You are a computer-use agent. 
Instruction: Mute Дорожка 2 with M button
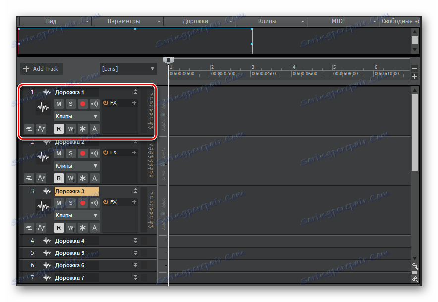click(x=59, y=153)
